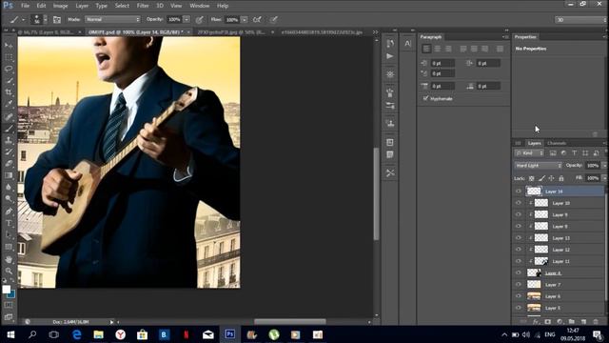Open the brush Opacity slider arrow in options bar
609x343 pixels.
(x=187, y=19)
